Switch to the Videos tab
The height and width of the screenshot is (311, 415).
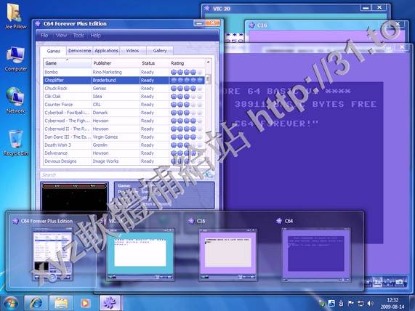point(132,51)
